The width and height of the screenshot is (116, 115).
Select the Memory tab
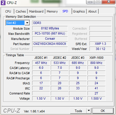point(52,11)
